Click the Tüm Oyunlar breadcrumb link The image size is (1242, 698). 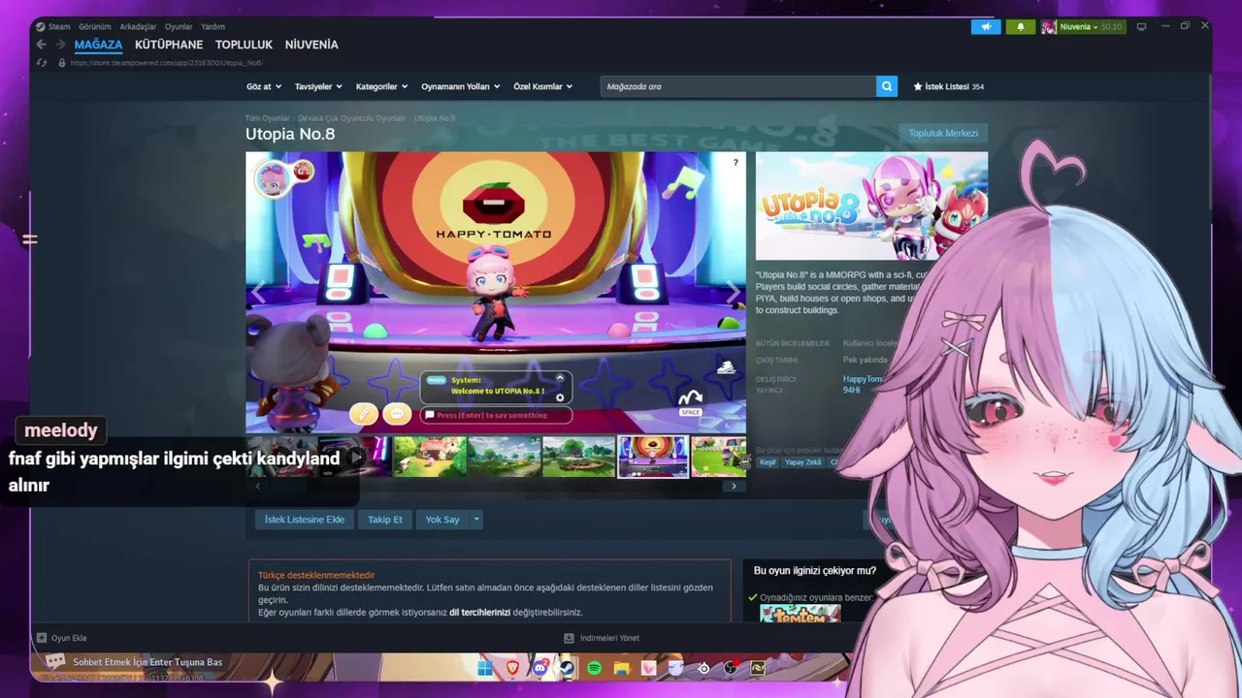click(x=267, y=118)
